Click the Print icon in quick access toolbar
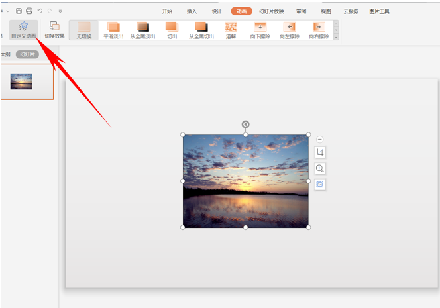The width and height of the screenshot is (440, 308). click(x=29, y=11)
